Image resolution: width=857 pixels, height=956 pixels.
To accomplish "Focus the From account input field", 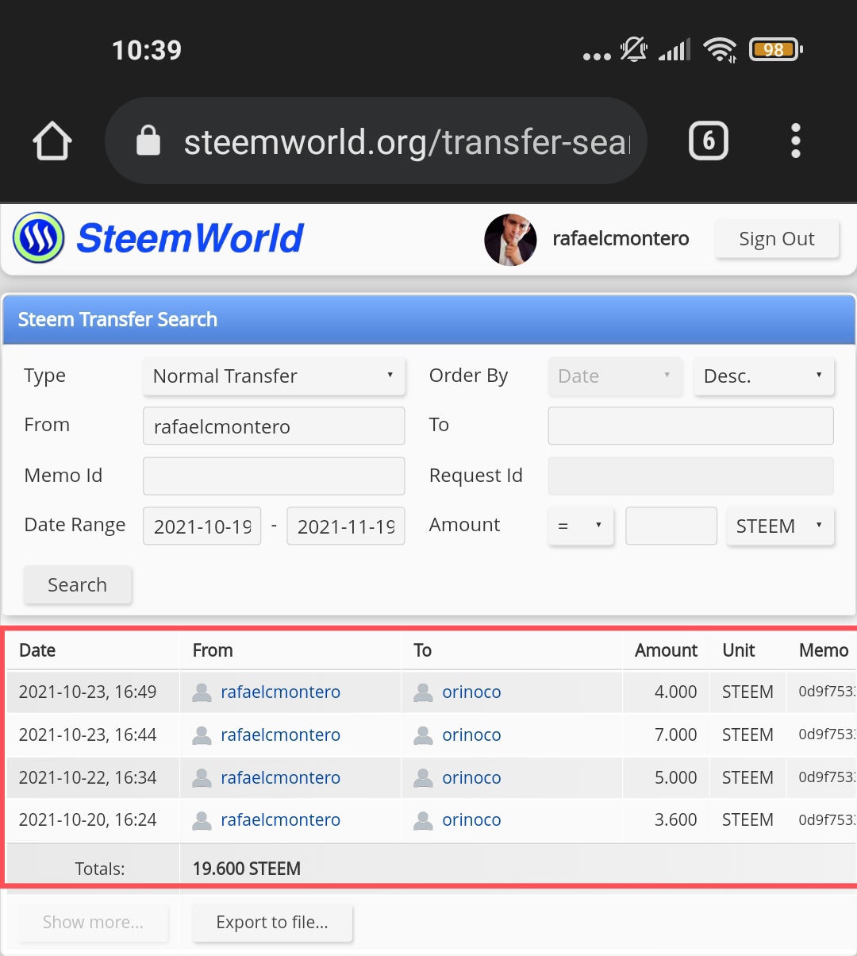I will pos(274,426).
